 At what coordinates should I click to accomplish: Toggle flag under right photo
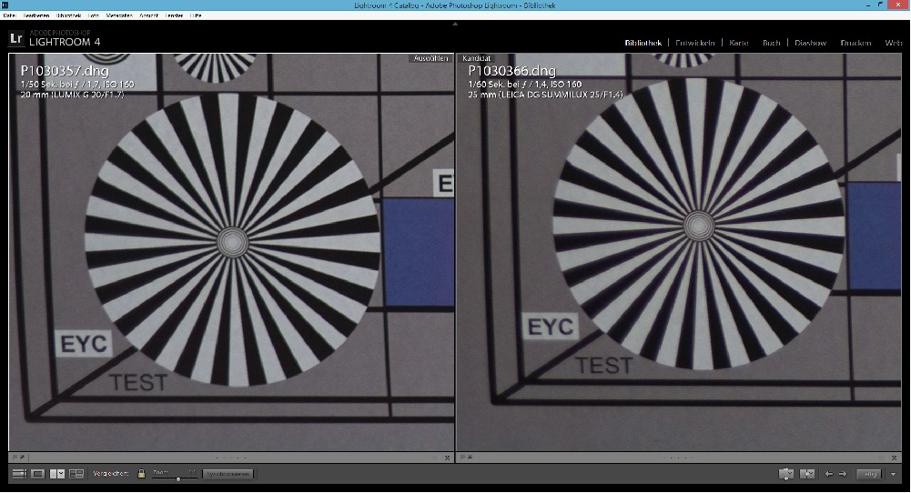tap(462, 458)
